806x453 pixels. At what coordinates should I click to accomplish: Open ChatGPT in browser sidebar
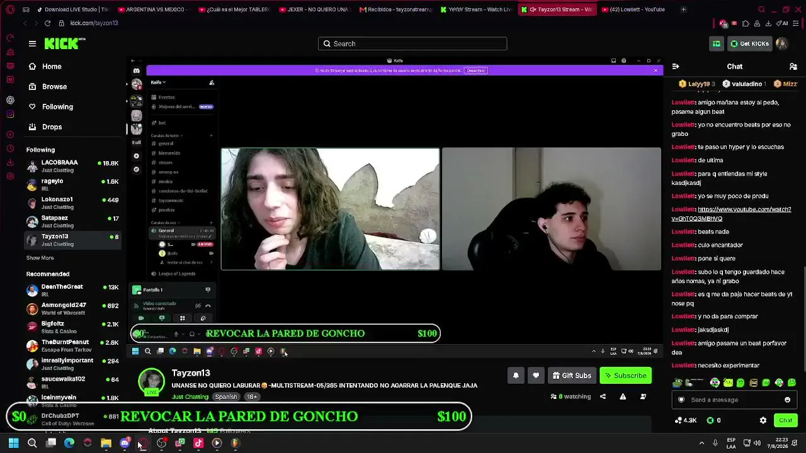pyautogui.click(x=10, y=100)
